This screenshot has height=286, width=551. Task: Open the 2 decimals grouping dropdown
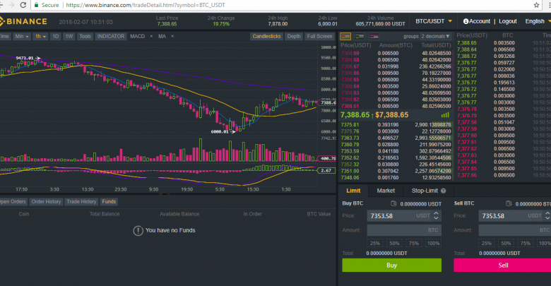click(x=435, y=35)
